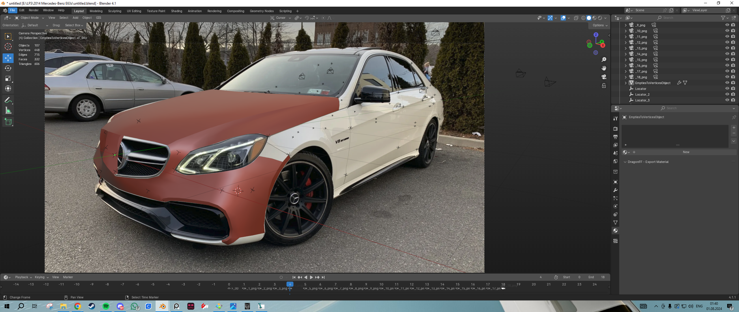
Task: Click frame 10 on the timeline
Action: tap(381, 285)
